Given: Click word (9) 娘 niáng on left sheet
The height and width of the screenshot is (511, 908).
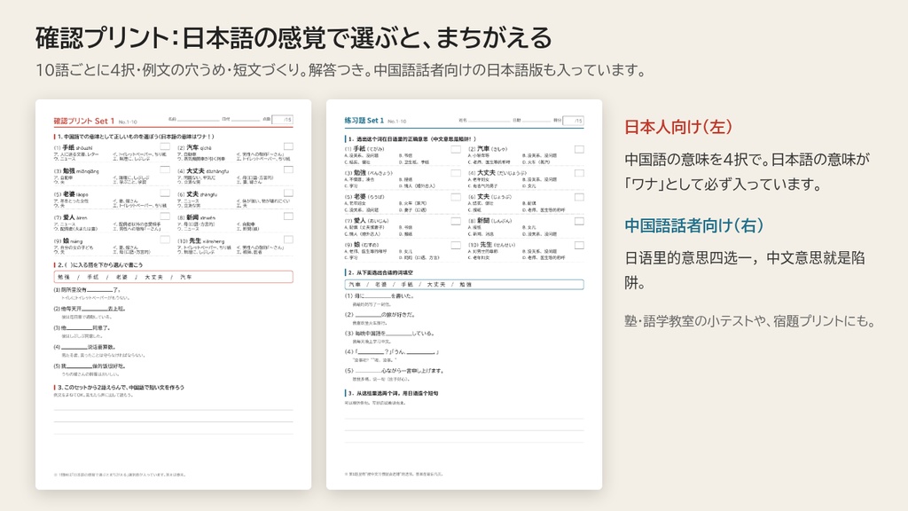Looking at the screenshot, I should coord(68,240).
